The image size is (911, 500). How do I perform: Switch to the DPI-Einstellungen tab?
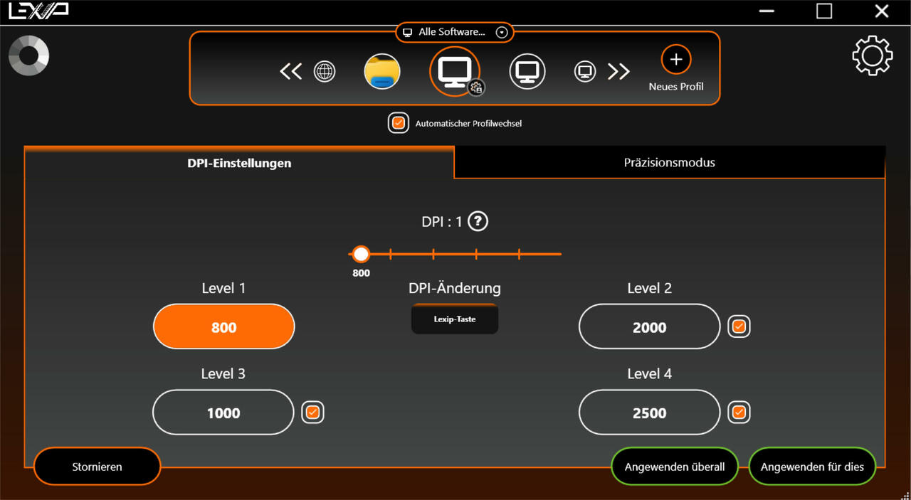click(239, 163)
